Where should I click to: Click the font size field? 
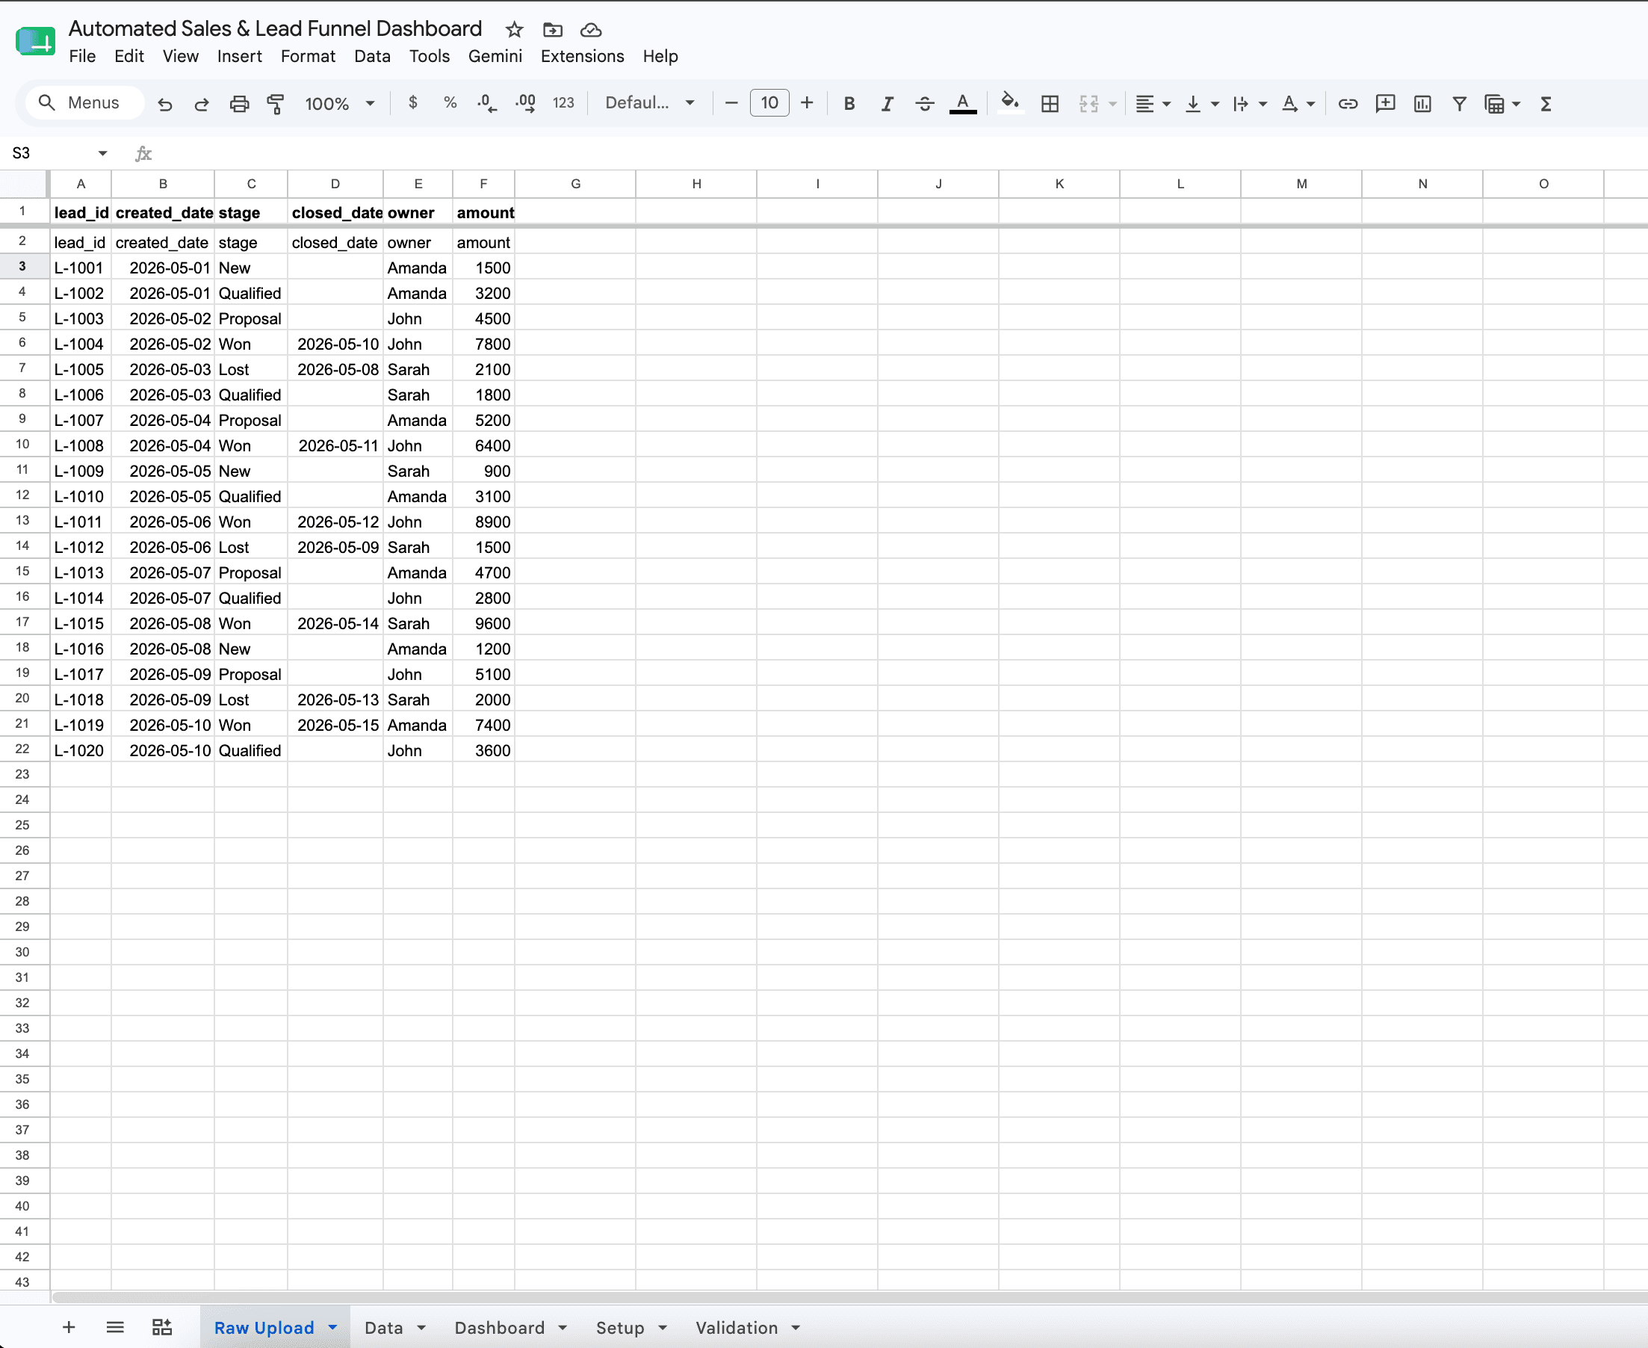(769, 102)
